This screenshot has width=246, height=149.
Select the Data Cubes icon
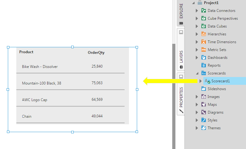pos(203,26)
